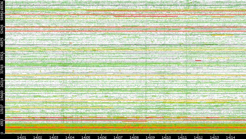246x139 pixels.
Task: Select the 14:03 tick on the time axis
Action: pos(54,137)
